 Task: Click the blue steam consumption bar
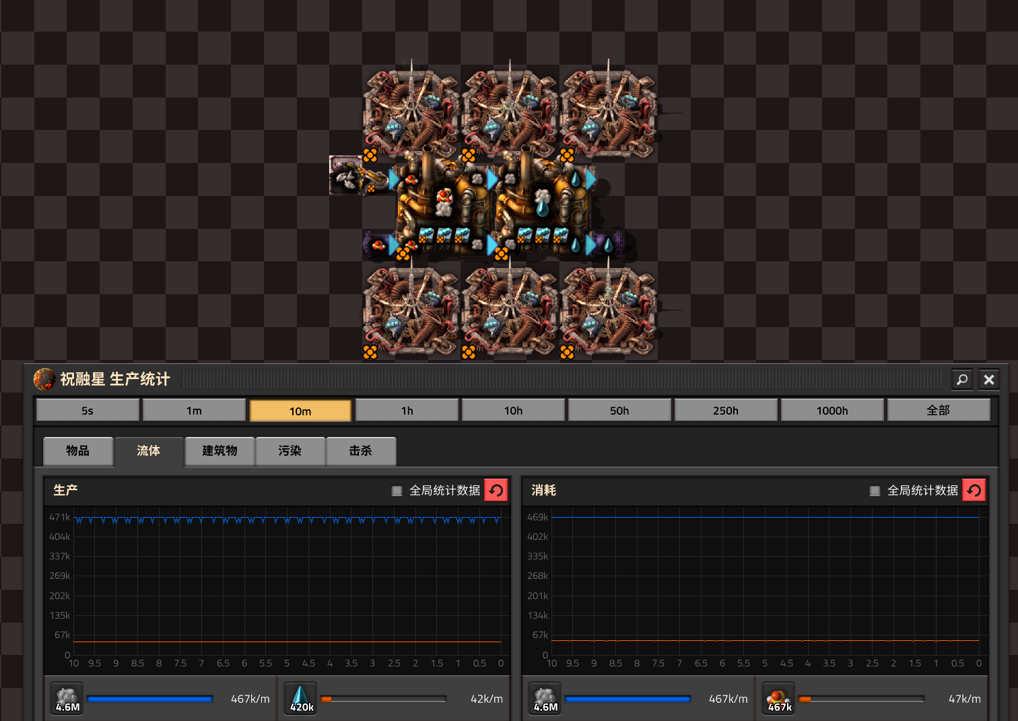click(x=628, y=699)
